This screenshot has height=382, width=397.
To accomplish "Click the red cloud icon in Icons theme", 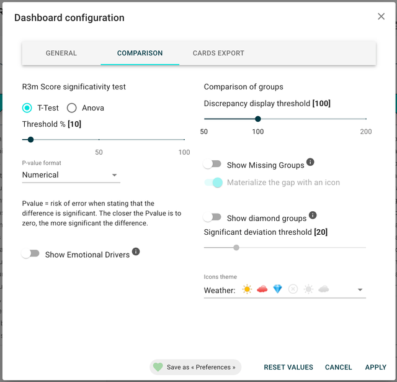I will 262,289.
